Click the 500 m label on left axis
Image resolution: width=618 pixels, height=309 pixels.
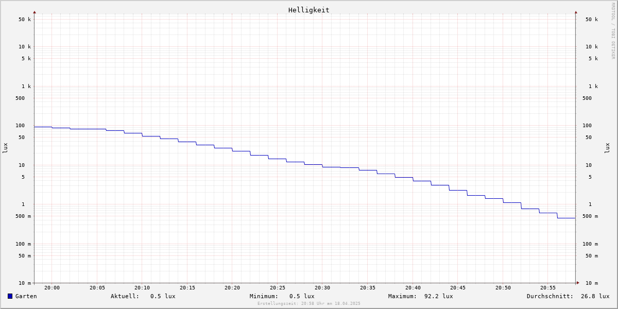(x=23, y=216)
